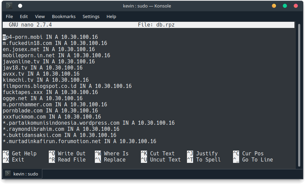Click the line starting 'en.josex.net'
The height and width of the screenshot is (184, 305).
click(49, 49)
